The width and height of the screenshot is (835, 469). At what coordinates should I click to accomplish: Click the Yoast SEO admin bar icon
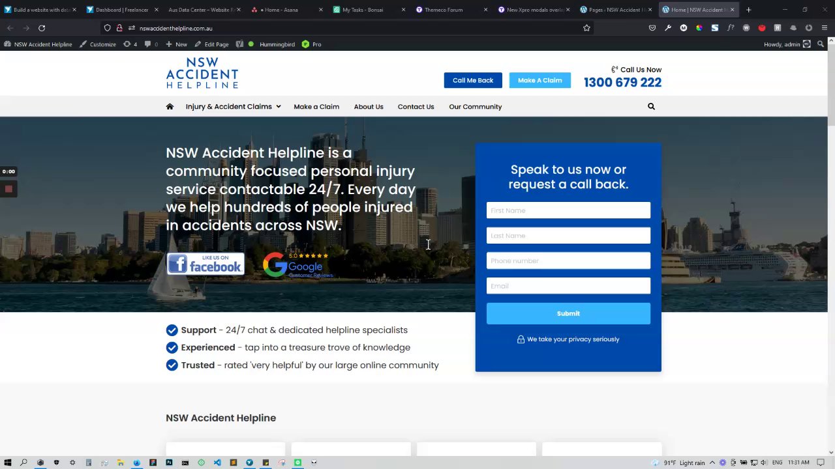[x=239, y=44]
